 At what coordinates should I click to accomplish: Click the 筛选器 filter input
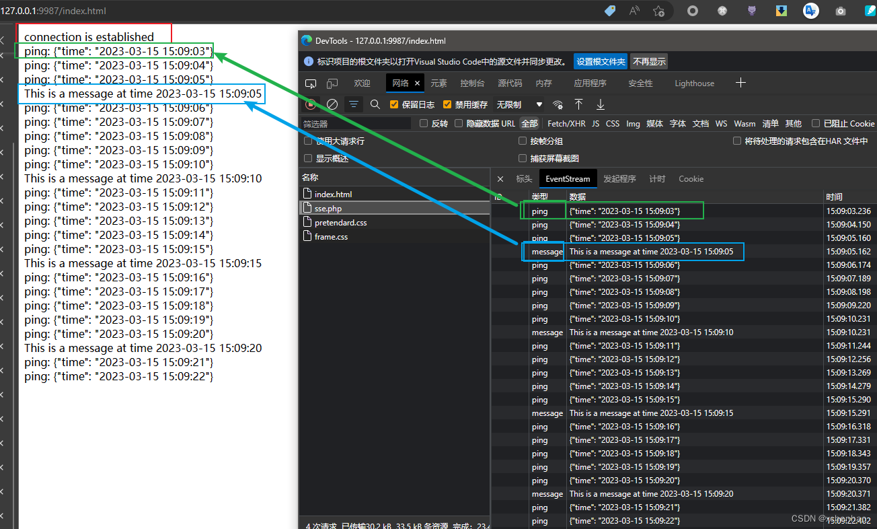point(355,124)
